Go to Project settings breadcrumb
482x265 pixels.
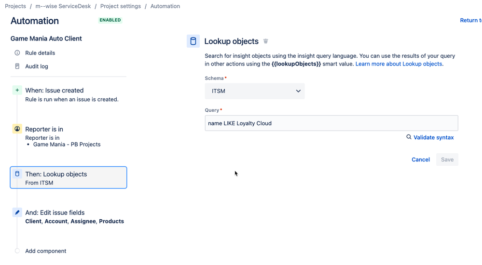[121, 6]
